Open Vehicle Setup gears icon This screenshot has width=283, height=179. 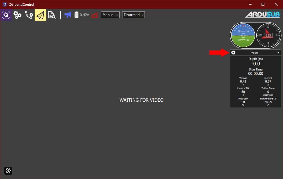point(17,15)
